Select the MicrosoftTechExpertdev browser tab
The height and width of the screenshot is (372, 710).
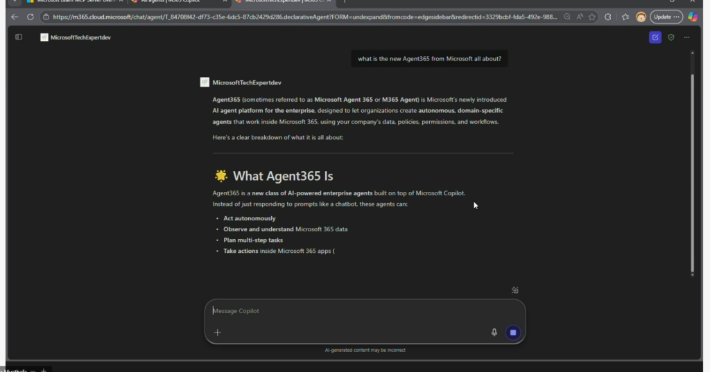click(x=284, y=1)
